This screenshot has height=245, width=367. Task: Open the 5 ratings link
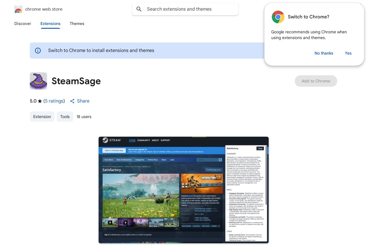click(54, 101)
